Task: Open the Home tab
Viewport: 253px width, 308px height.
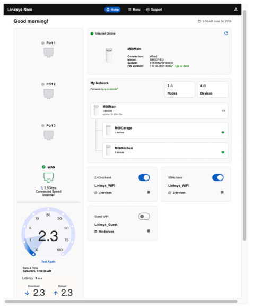Action: click(112, 10)
